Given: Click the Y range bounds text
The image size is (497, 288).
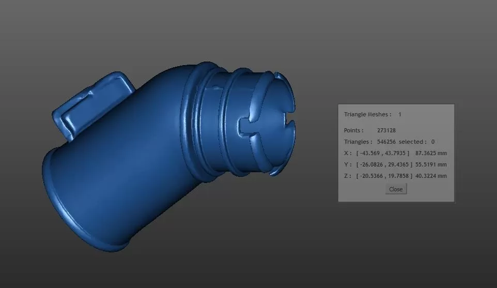Looking at the screenshot, I should coord(383,164).
